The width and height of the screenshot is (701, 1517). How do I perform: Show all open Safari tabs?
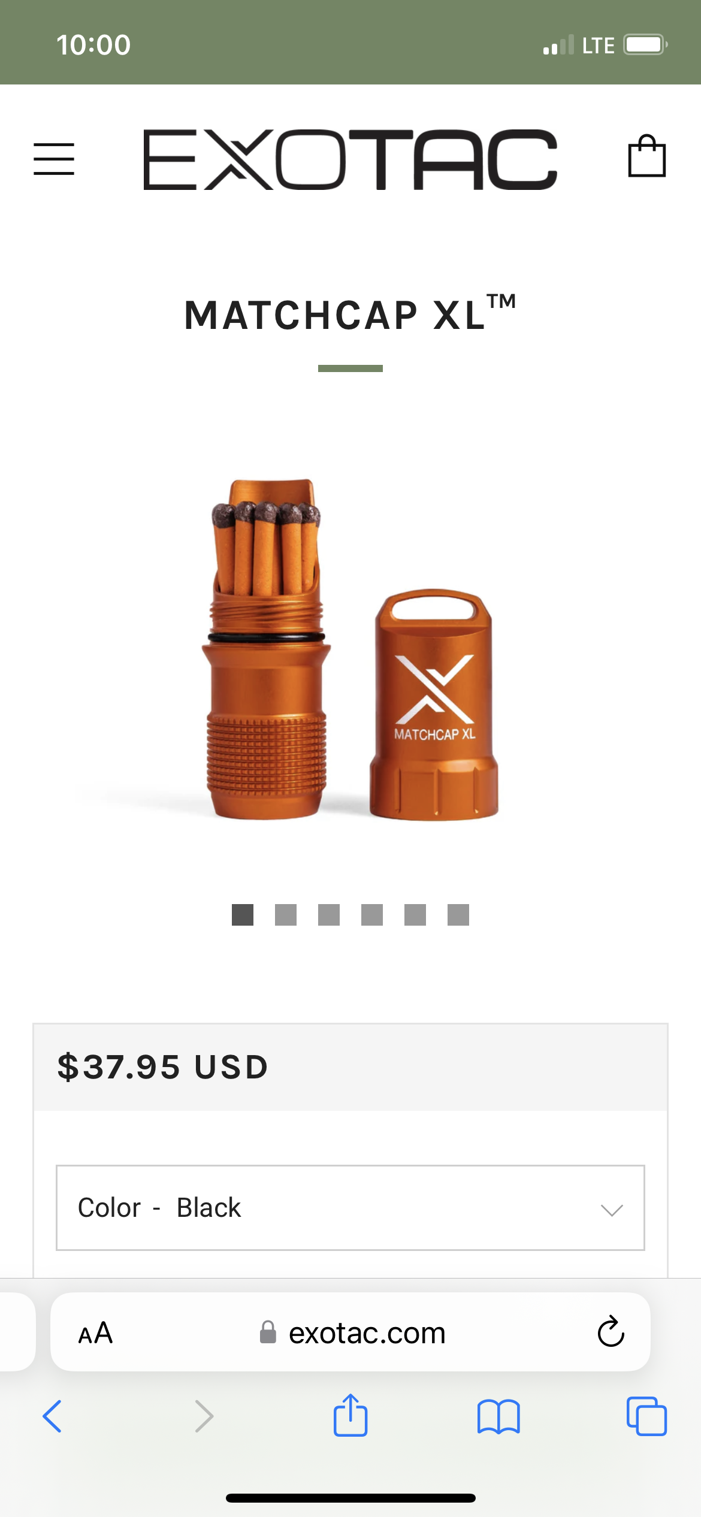(x=646, y=1416)
